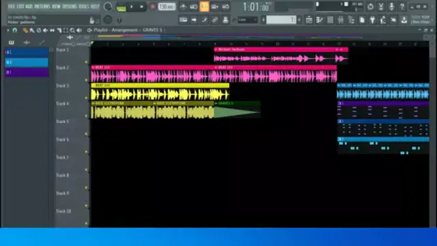Click the Play button in transport
This screenshot has height=246, width=437.
pyautogui.click(x=132, y=7)
